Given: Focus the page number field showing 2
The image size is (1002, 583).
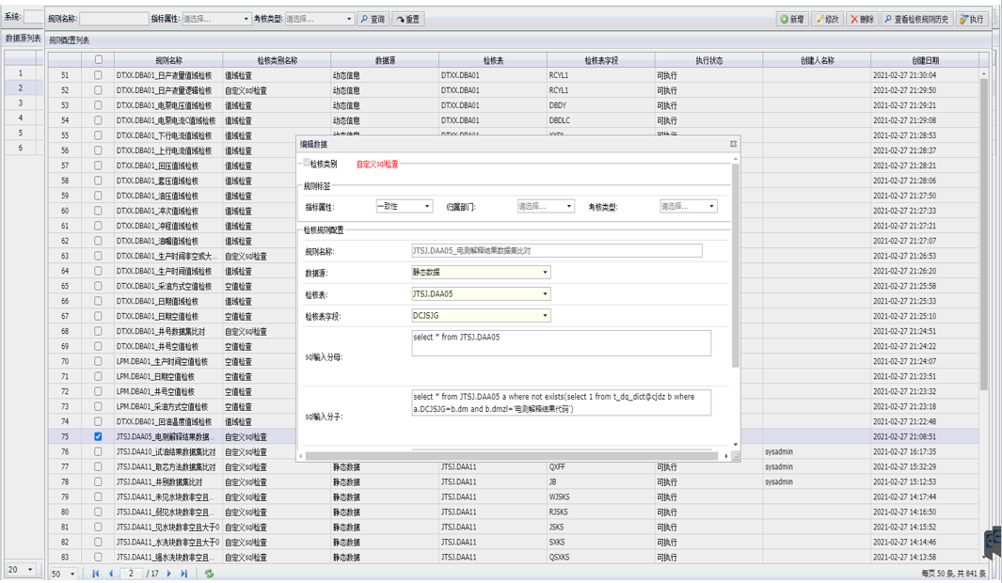Looking at the screenshot, I should pos(131,574).
